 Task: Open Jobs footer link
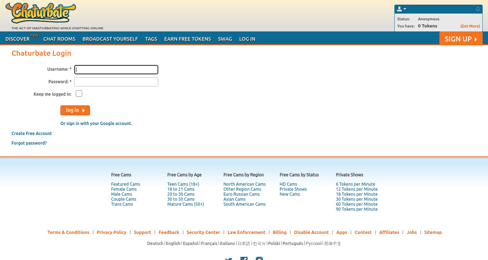pos(412,232)
